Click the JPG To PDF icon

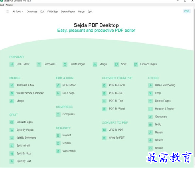104,130
